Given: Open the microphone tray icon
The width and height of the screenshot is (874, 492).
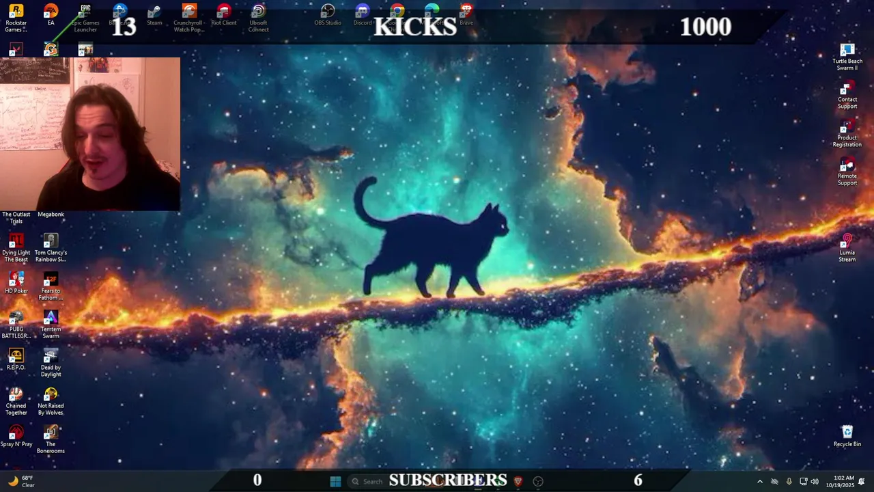Looking at the screenshot, I should pos(789,481).
